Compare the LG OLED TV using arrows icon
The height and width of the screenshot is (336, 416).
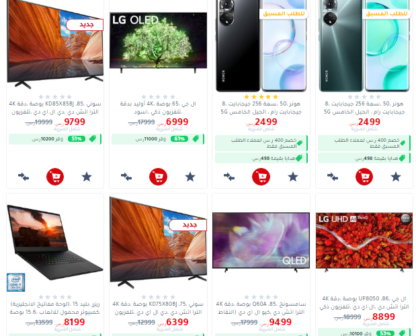tap(126, 177)
